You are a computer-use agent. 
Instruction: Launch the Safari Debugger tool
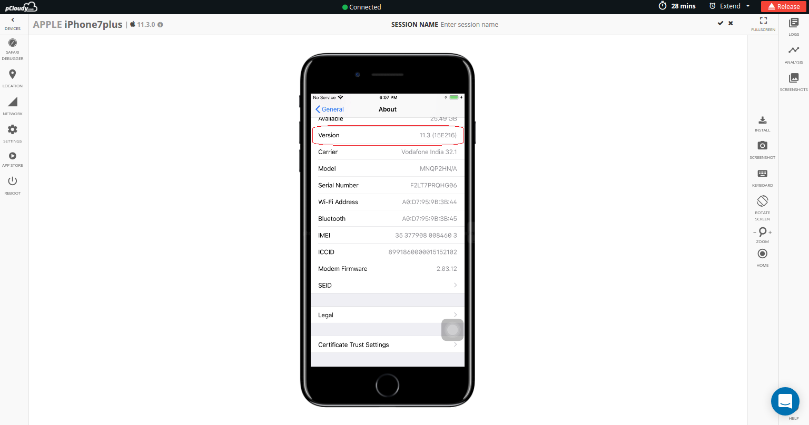pyautogui.click(x=13, y=49)
